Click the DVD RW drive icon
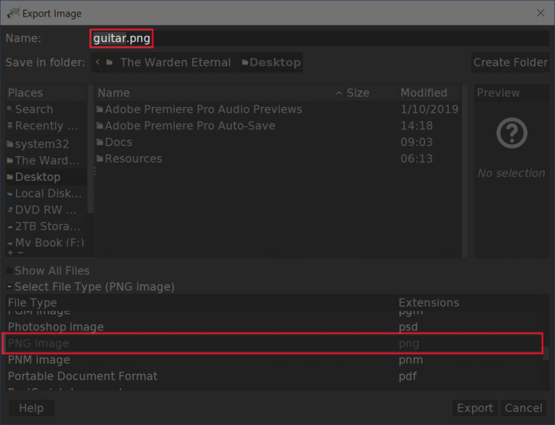 [x=10, y=210]
